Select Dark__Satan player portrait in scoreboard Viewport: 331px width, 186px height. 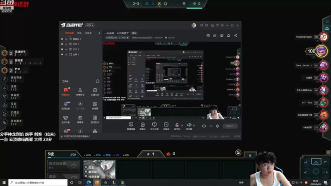tap(324, 65)
